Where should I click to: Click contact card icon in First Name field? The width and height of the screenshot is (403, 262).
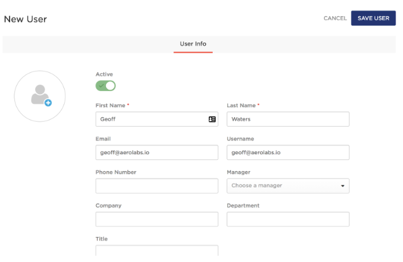point(212,119)
